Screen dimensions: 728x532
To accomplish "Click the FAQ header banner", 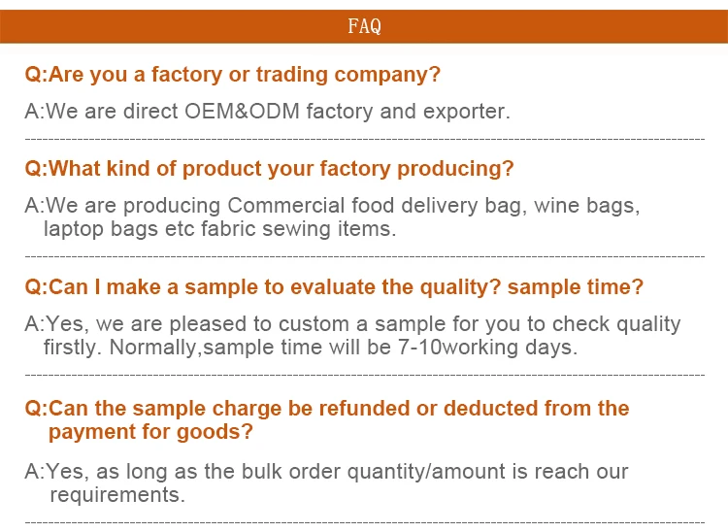I will click(x=364, y=26).
